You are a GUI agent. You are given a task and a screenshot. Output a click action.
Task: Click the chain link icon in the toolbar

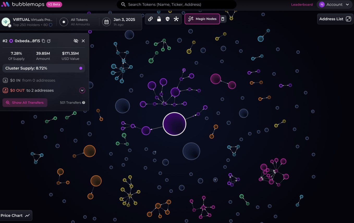[x=150, y=19]
